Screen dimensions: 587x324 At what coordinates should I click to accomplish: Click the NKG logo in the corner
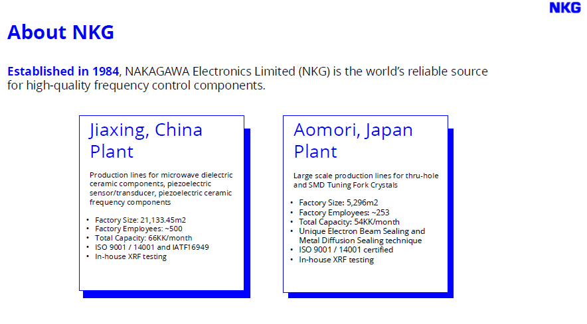click(565, 7)
